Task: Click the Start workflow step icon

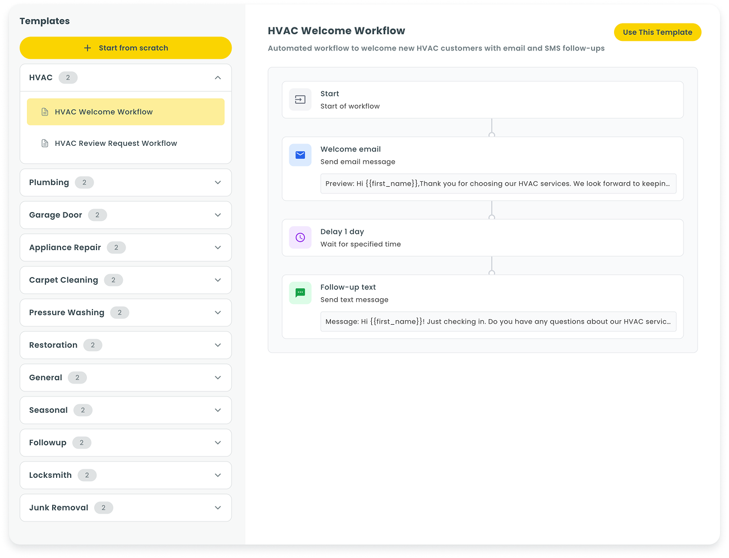Action: tap(300, 99)
